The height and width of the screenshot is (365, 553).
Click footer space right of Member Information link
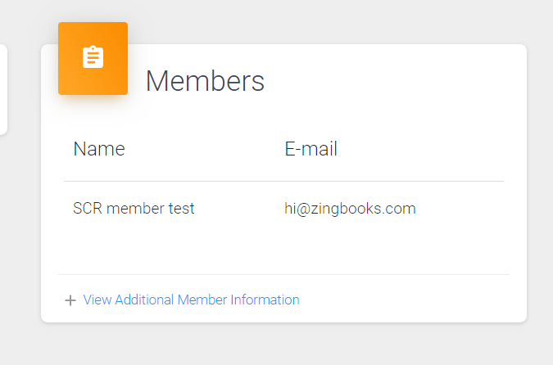(x=406, y=300)
